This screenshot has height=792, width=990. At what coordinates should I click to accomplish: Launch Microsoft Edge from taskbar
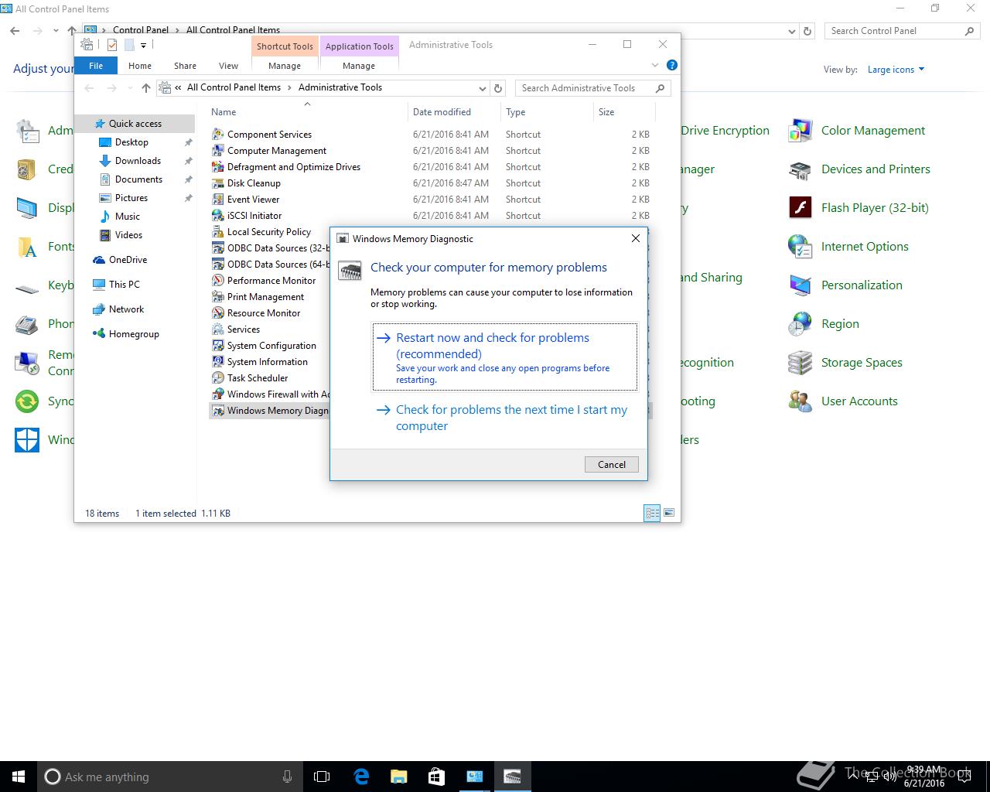coord(360,777)
